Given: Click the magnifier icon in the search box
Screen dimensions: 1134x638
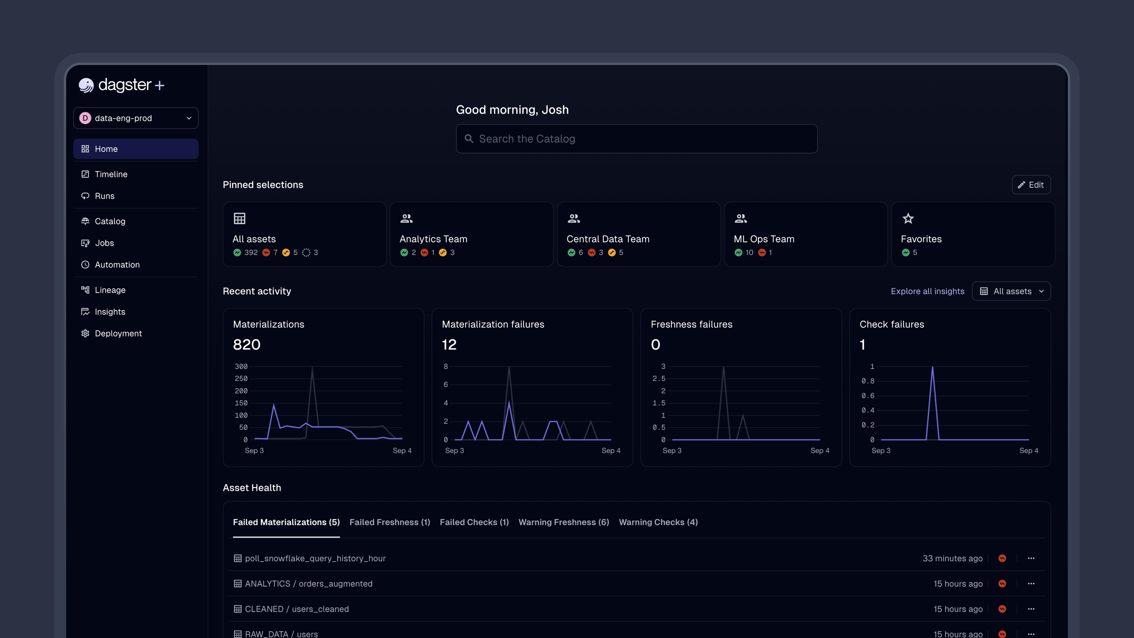Looking at the screenshot, I should pyautogui.click(x=469, y=139).
